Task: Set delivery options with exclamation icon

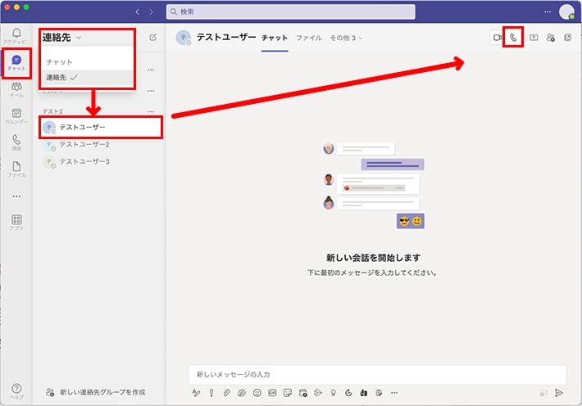Action: click(x=211, y=393)
